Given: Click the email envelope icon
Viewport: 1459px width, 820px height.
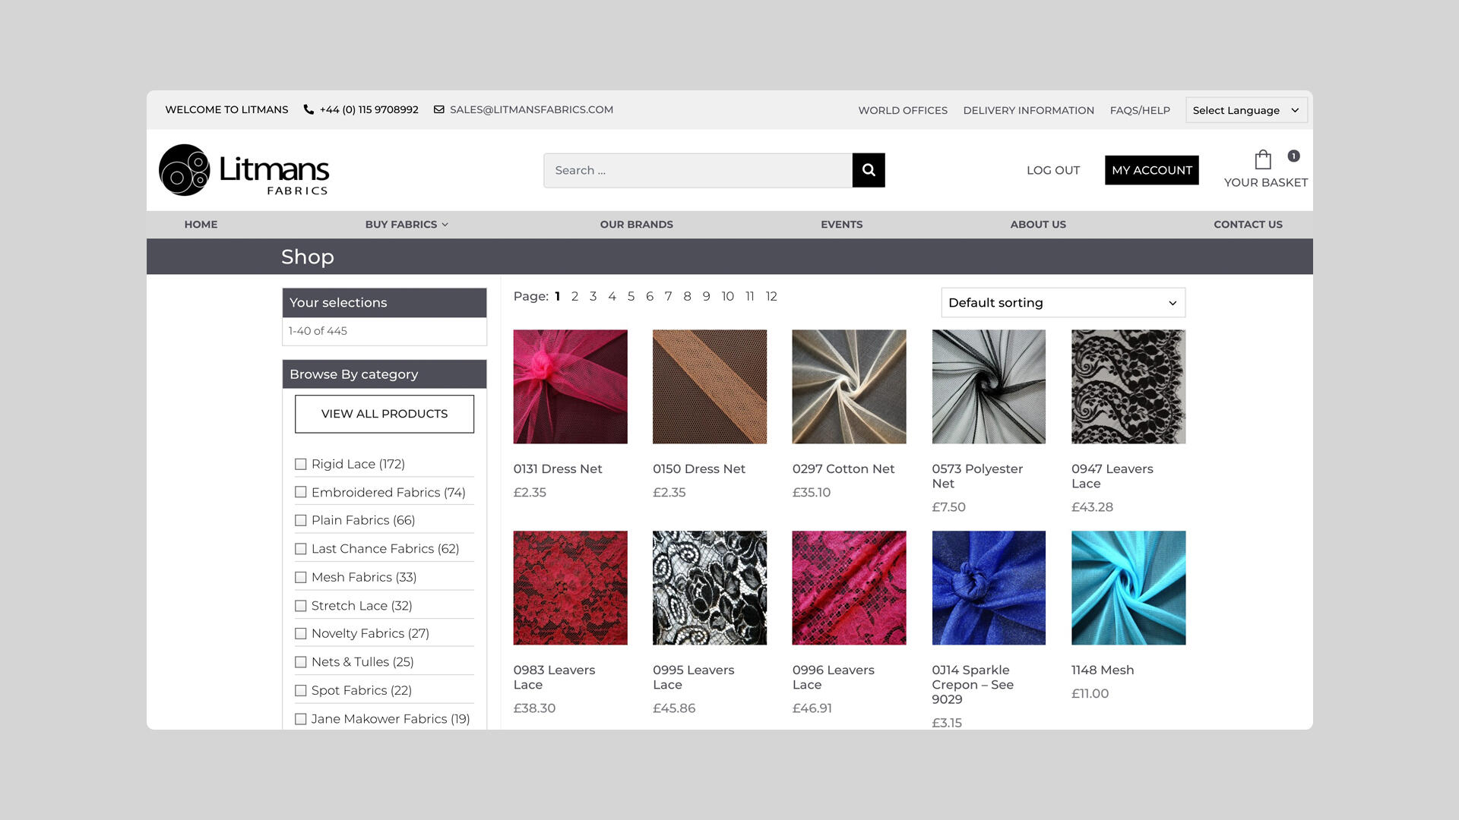Looking at the screenshot, I should [438, 109].
